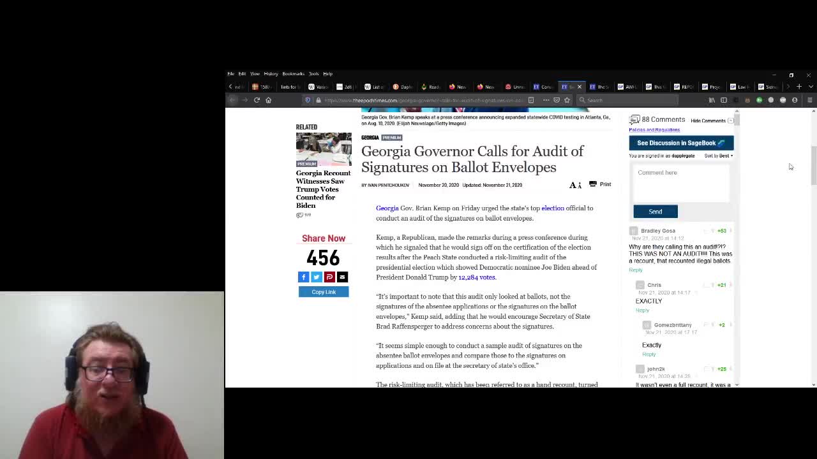The image size is (817, 459).
Task: Open the Tools menu
Action: pyautogui.click(x=314, y=73)
